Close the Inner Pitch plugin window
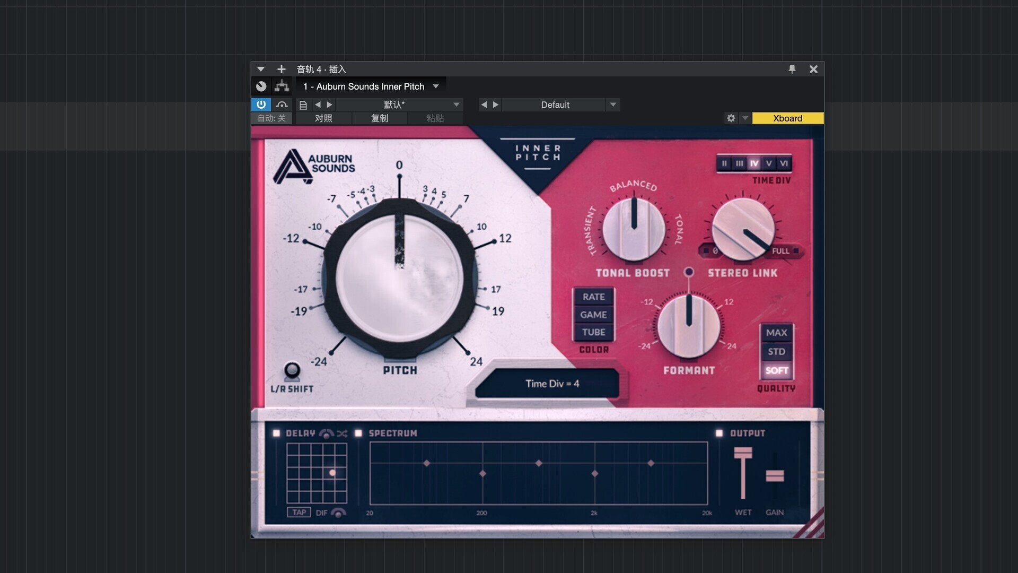 click(x=813, y=69)
